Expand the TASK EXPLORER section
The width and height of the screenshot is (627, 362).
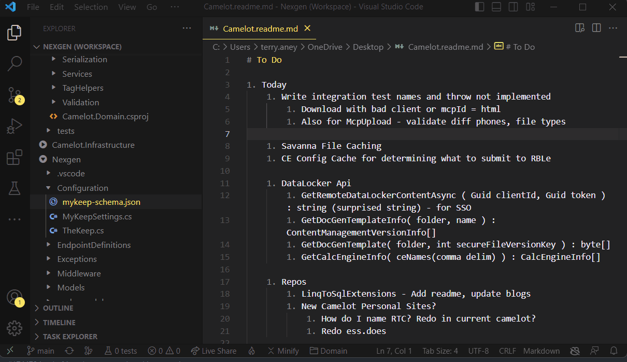(x=70, y=337)
